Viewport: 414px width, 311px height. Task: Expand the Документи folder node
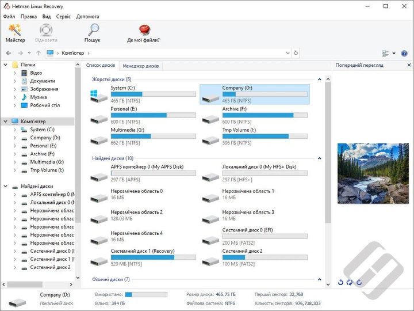point(15,81)
